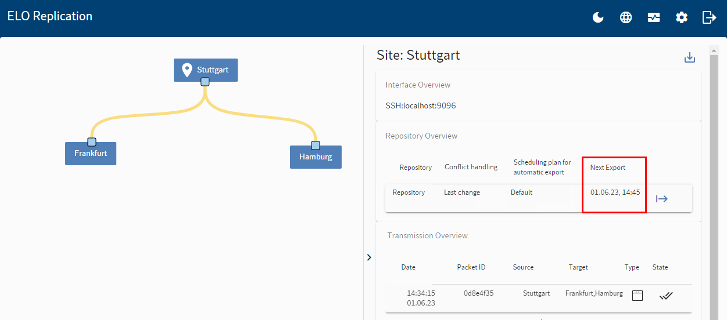
Task: Click the download icon beside Site: Stuttgart
Action: coord(690,57)
